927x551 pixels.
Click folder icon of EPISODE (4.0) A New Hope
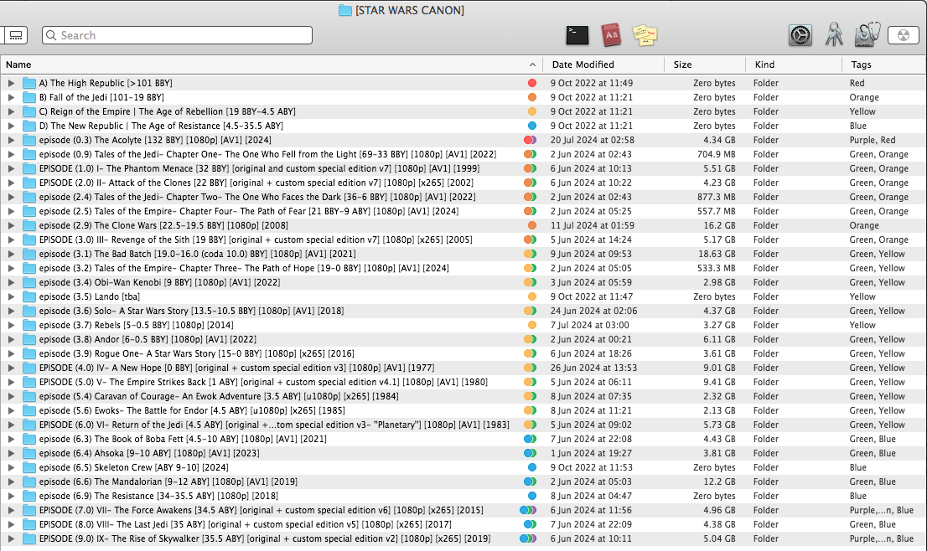click(29, 368)
